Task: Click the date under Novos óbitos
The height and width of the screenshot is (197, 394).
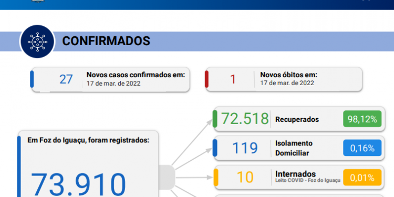Action: click(287, 83)
